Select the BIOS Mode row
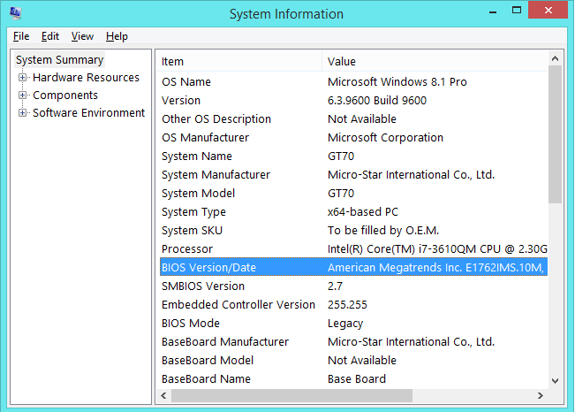This screenshot has width=575, height=412. point(353,323)
